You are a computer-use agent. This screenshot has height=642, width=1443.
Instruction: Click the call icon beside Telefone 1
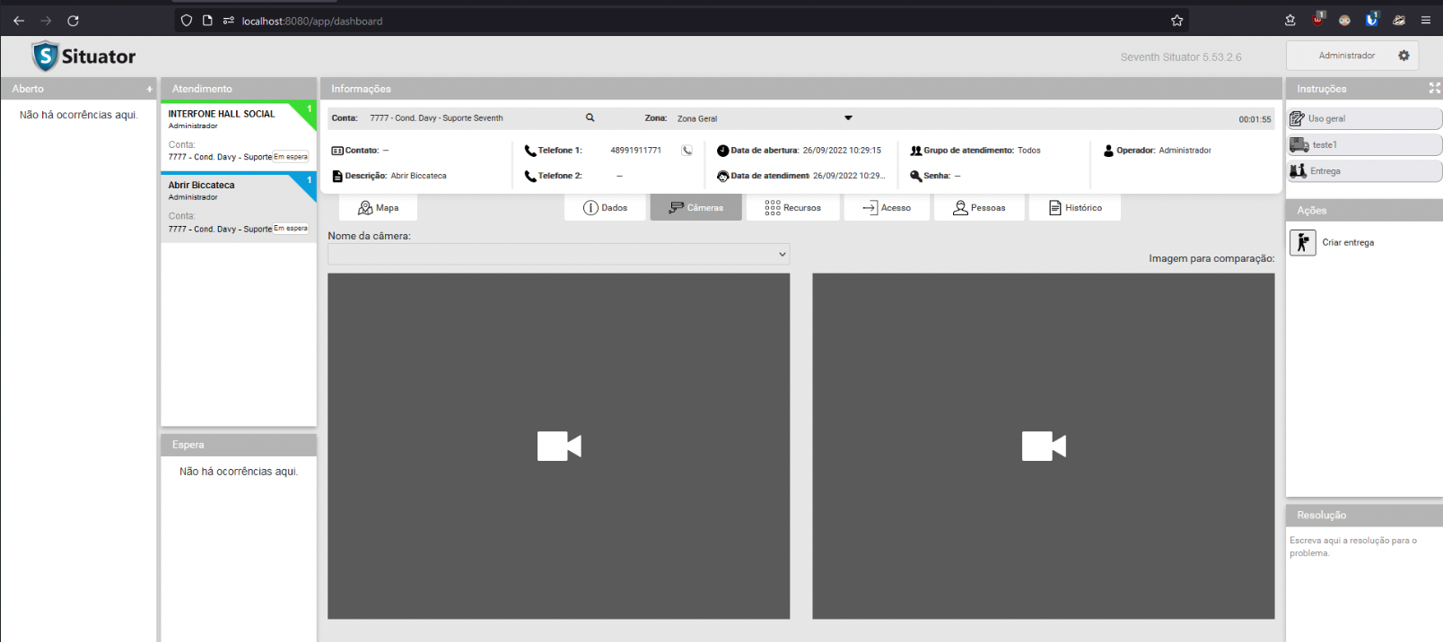point(687,151)
